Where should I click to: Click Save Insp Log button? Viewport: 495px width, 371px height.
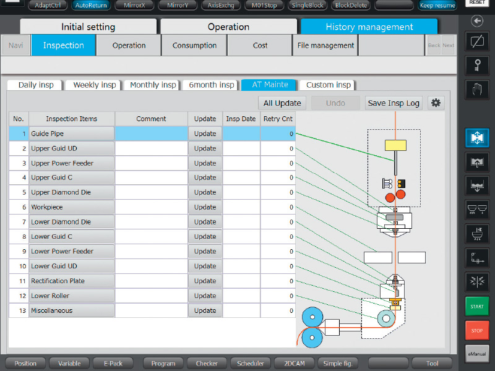394,103
